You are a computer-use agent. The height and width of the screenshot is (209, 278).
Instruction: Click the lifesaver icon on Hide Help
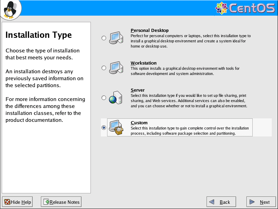(7, 202)
